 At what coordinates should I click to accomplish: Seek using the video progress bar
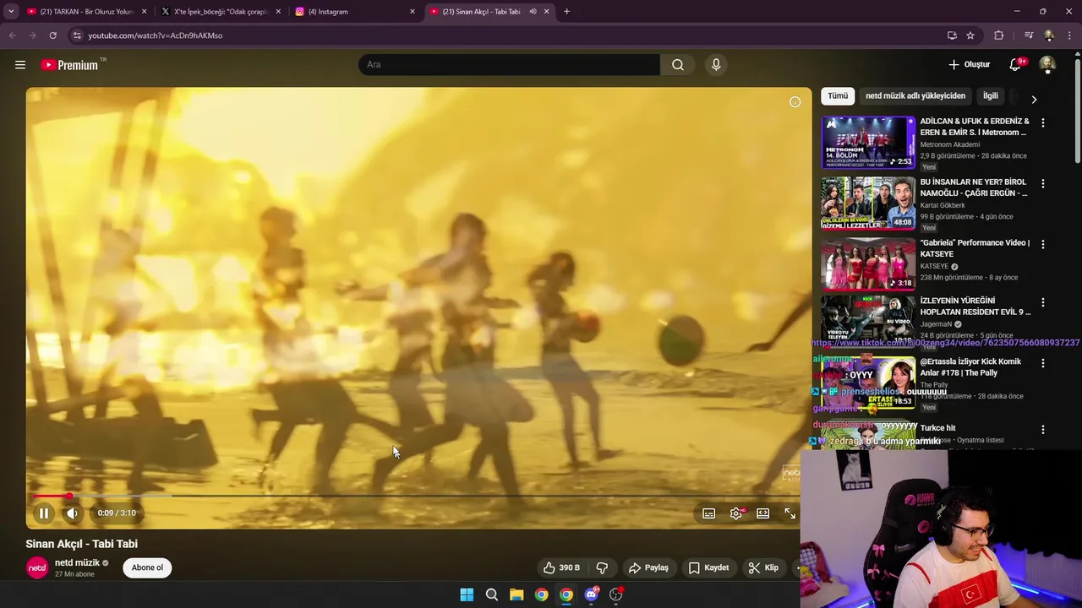(x=418, y=496)
